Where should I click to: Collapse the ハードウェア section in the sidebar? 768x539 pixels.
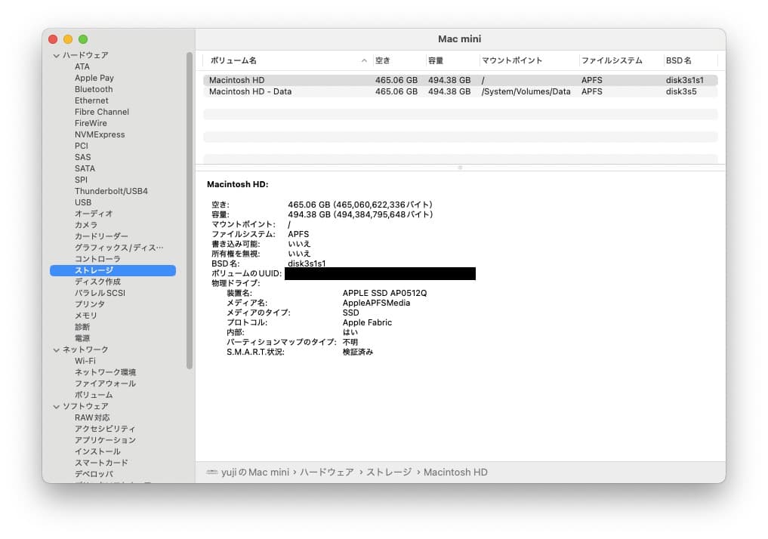(x=57, y=55)
